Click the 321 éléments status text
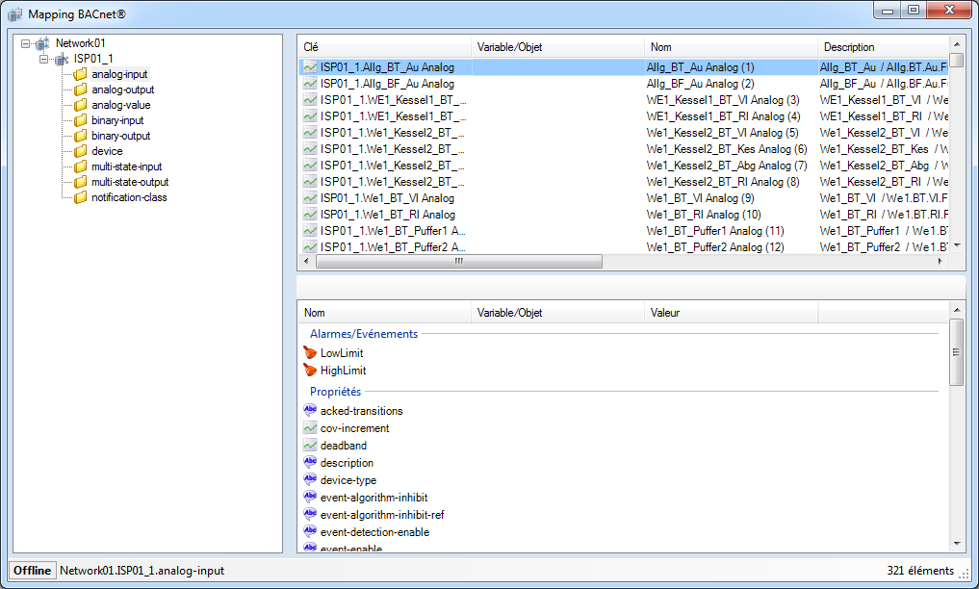This screenshot has height=589, width=979. point(920,571)
